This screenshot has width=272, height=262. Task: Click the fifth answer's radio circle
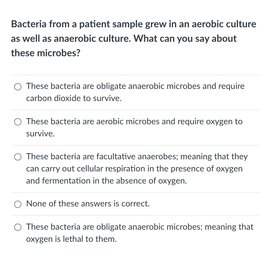coord(18,227)
